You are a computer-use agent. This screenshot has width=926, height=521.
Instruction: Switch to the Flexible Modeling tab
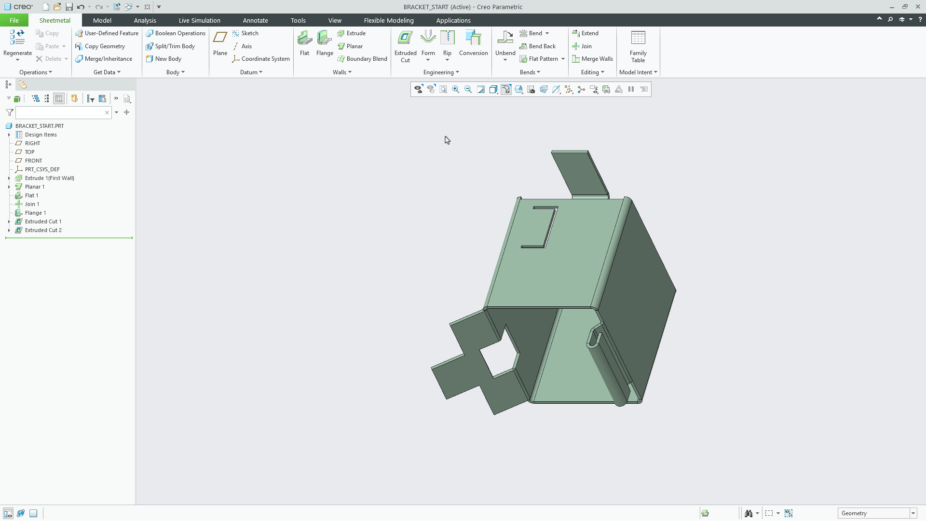tap(389, 20)
